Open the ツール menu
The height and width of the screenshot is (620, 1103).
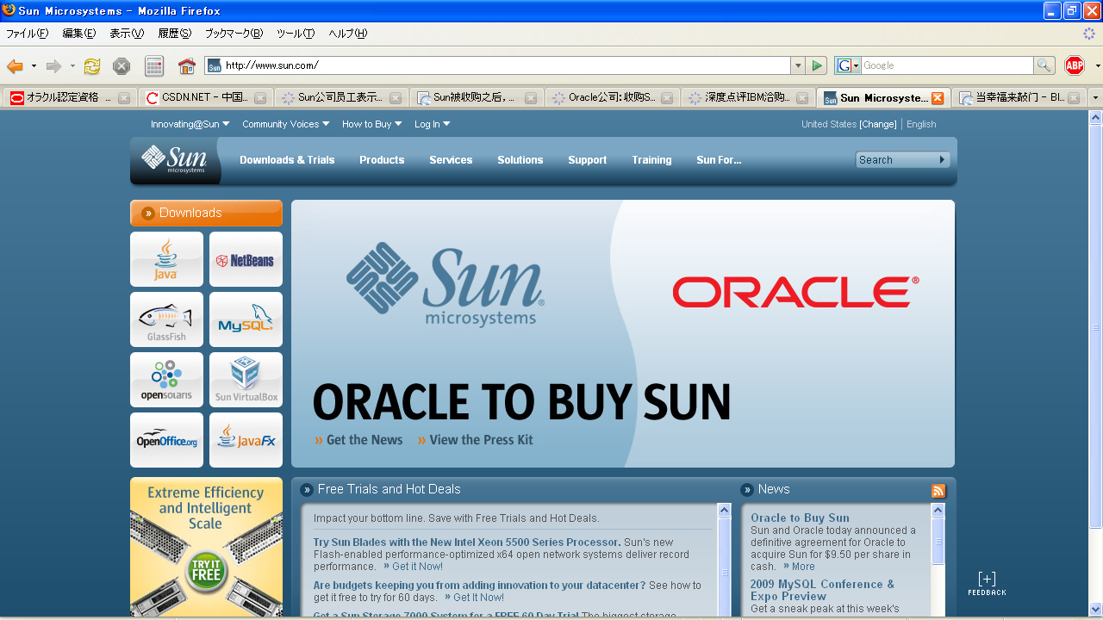pyautogui.click(x=296, y=34)
